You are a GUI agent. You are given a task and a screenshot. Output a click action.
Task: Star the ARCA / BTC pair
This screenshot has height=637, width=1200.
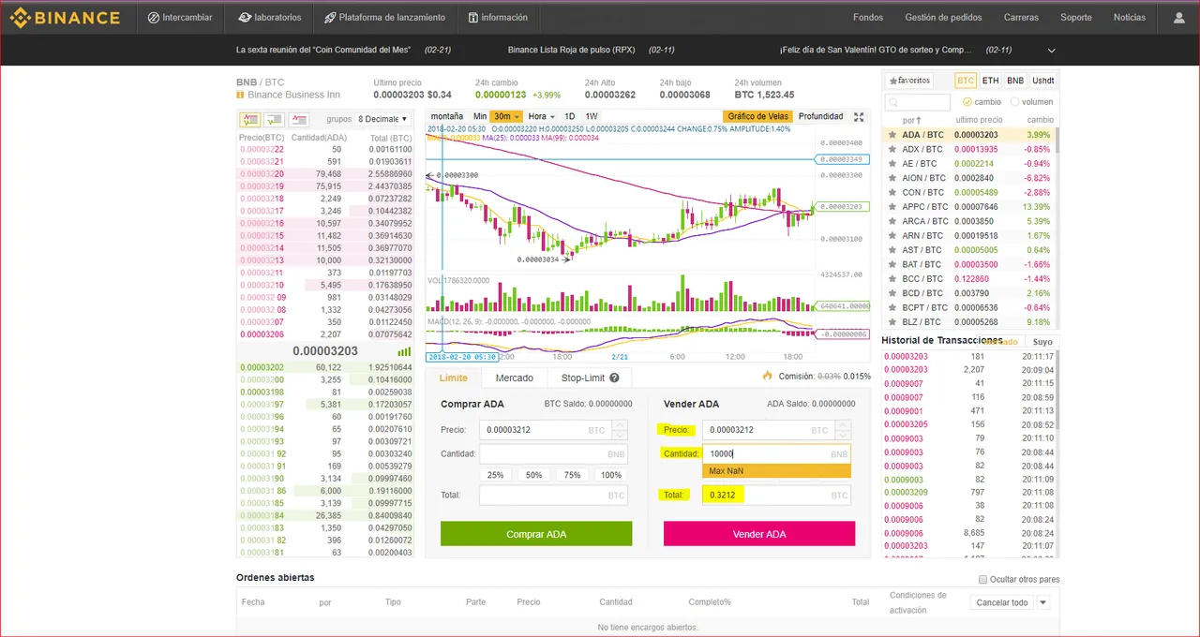point(893,221)
